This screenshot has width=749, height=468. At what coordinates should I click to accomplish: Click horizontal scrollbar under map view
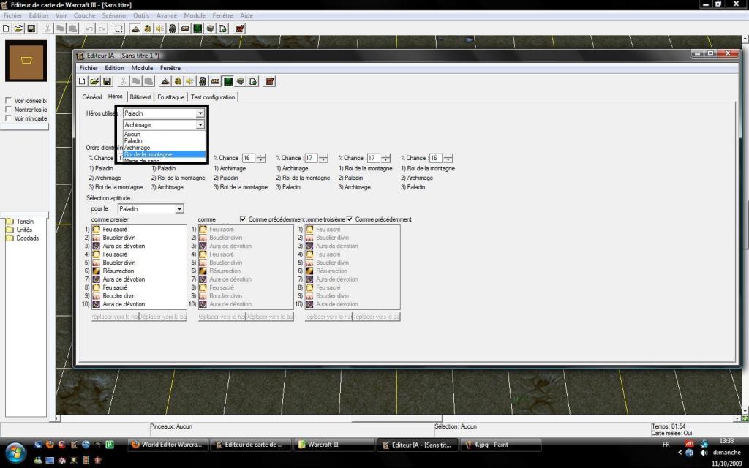(x=396, y=418)
